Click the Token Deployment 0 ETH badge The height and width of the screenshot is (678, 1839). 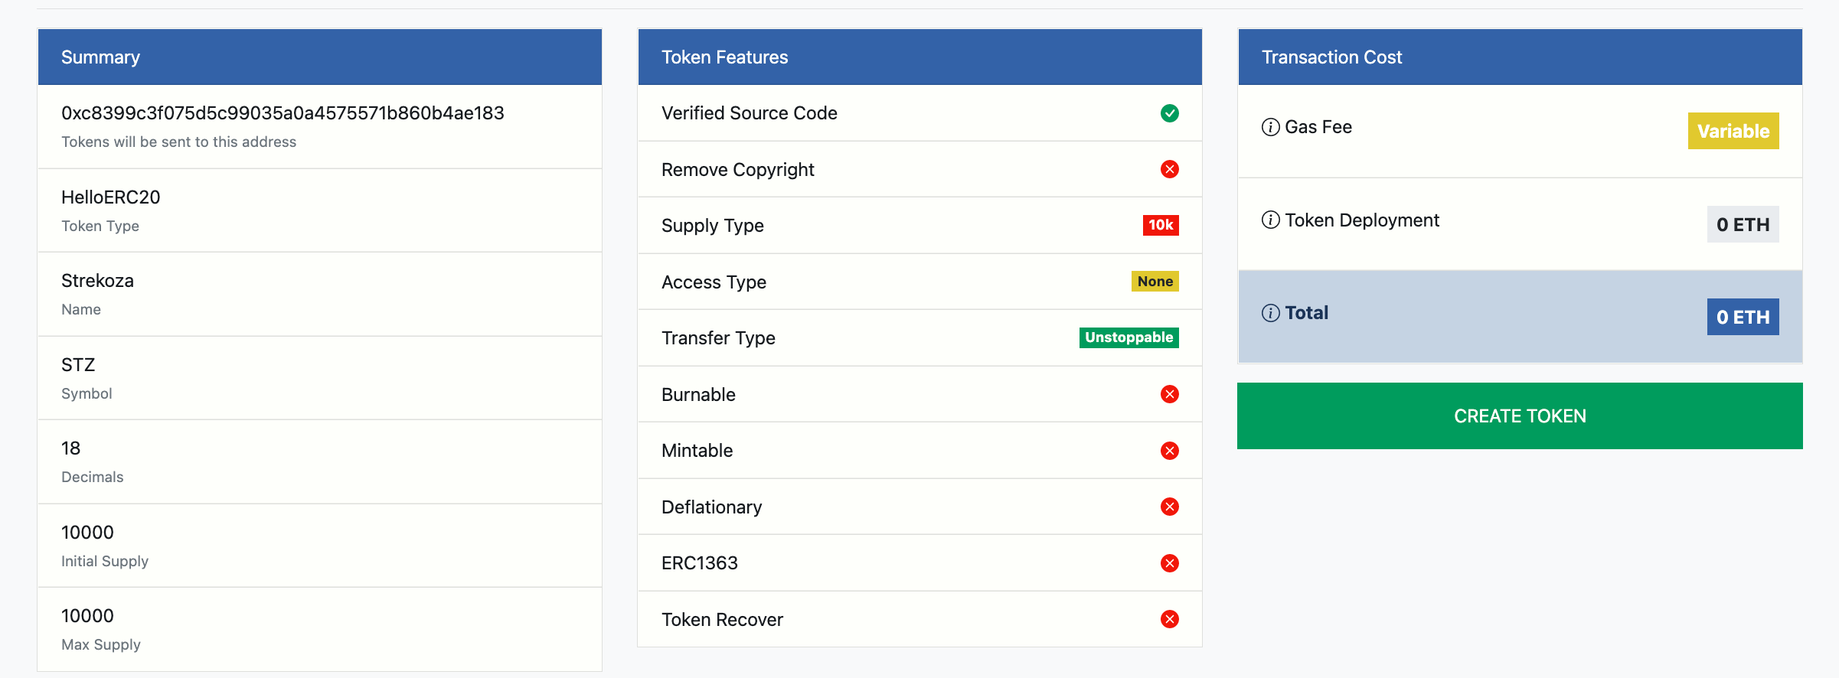click(x=1743, y=224)
